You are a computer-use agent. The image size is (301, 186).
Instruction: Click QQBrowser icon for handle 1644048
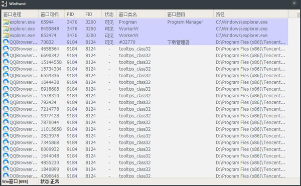click(x=6, y=156)
